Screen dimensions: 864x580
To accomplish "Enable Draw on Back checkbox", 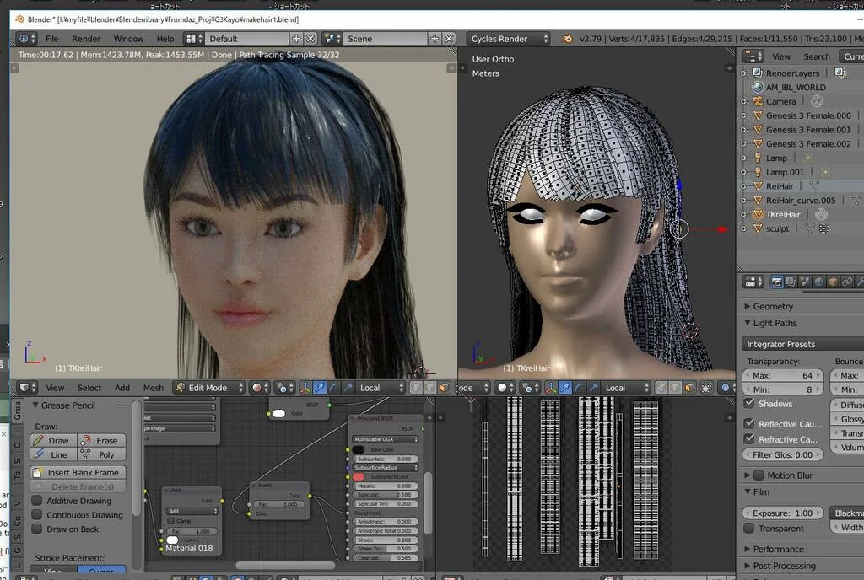I will pos(37,529).
